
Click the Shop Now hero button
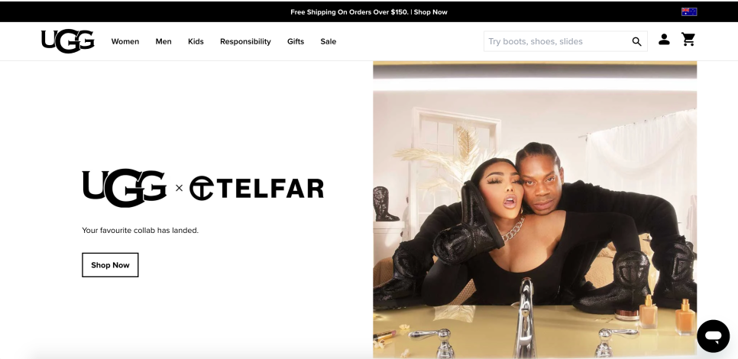[110, 265]
